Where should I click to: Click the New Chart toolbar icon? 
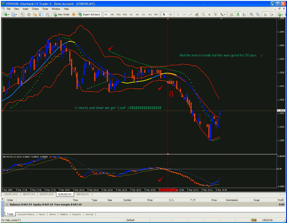(6, 14)
